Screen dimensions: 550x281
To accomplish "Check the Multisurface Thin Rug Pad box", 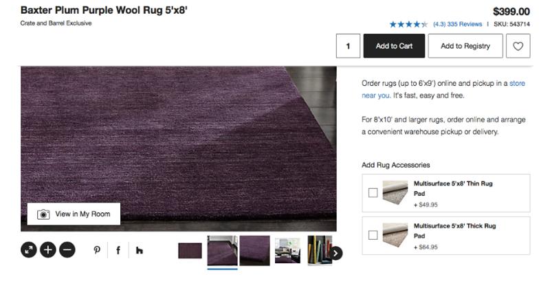I will (373, 193).
